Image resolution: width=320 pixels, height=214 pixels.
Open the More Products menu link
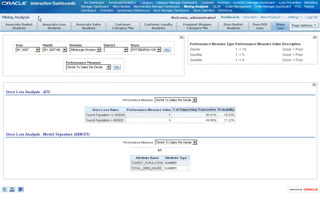tap(271, 17)
